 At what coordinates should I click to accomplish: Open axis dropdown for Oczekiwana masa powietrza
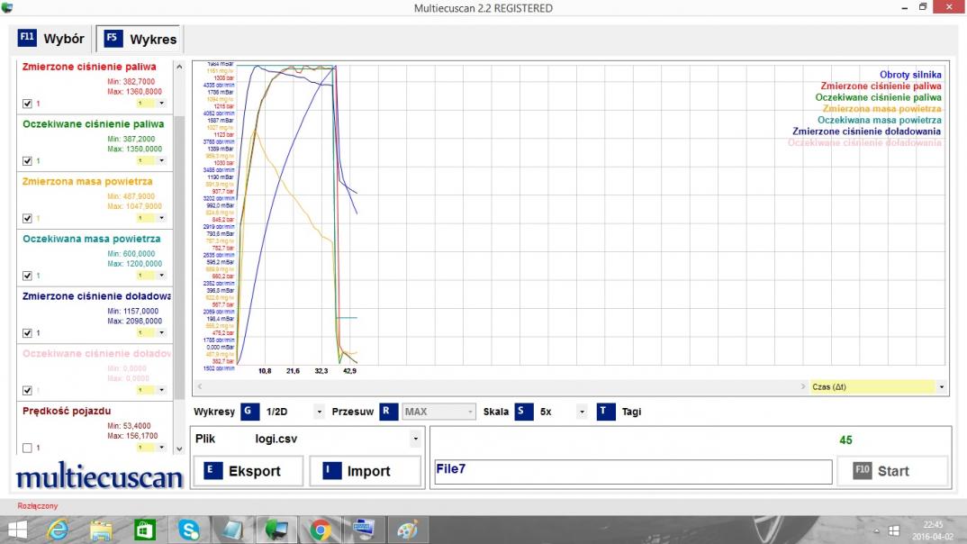(161, 275)
